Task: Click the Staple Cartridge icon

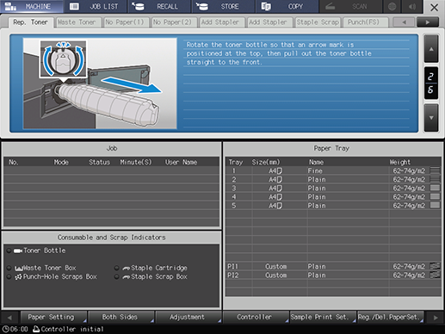Action: pyautogui.click(x=126, y=269)
